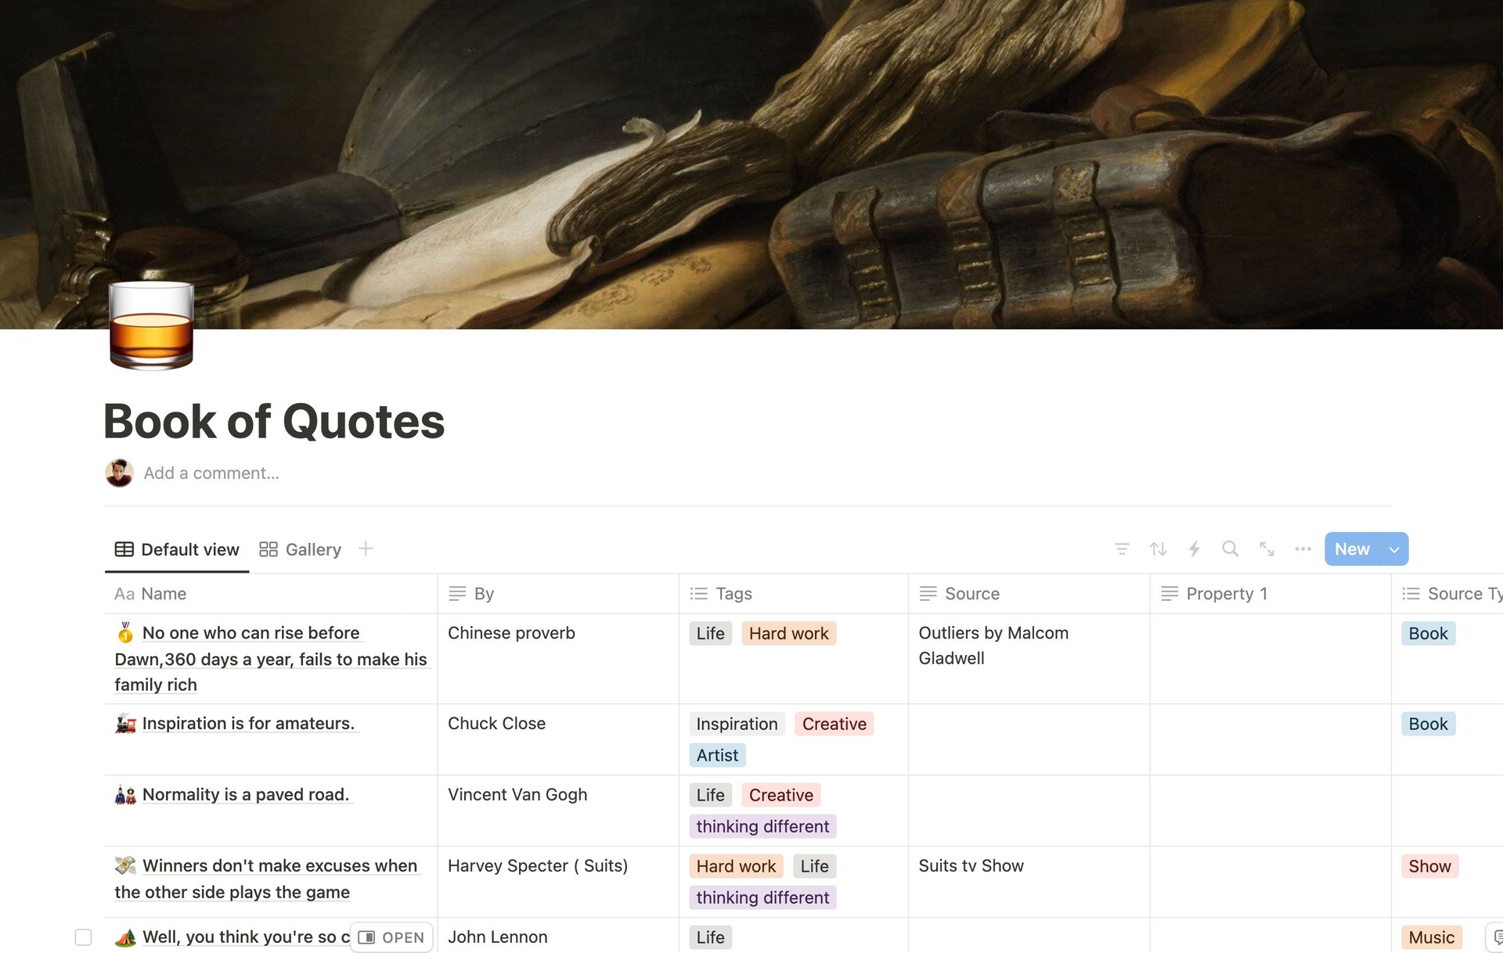
Task: Click the Artist tag in Chuck Close row
Action: coord(717,755)
